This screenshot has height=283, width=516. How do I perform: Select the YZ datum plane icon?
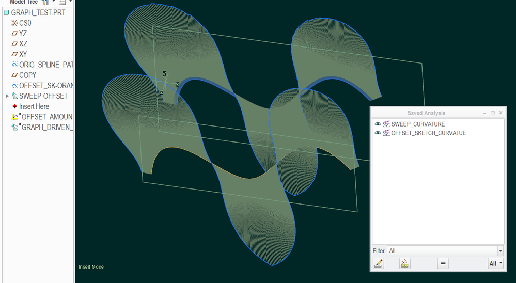point(14,33)
